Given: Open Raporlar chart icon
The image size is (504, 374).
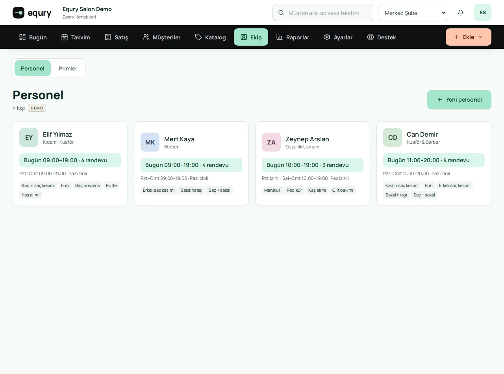Looking at the screenshot, I should [x=280, y=37].
